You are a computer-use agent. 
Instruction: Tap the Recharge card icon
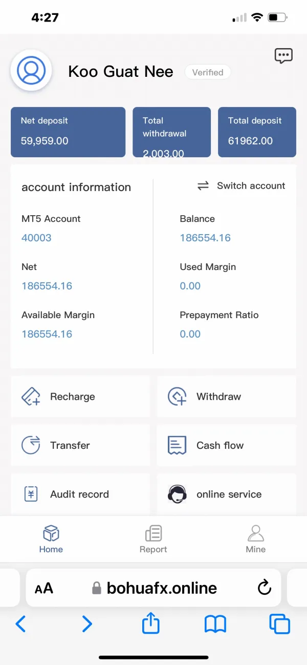[31, 397]
